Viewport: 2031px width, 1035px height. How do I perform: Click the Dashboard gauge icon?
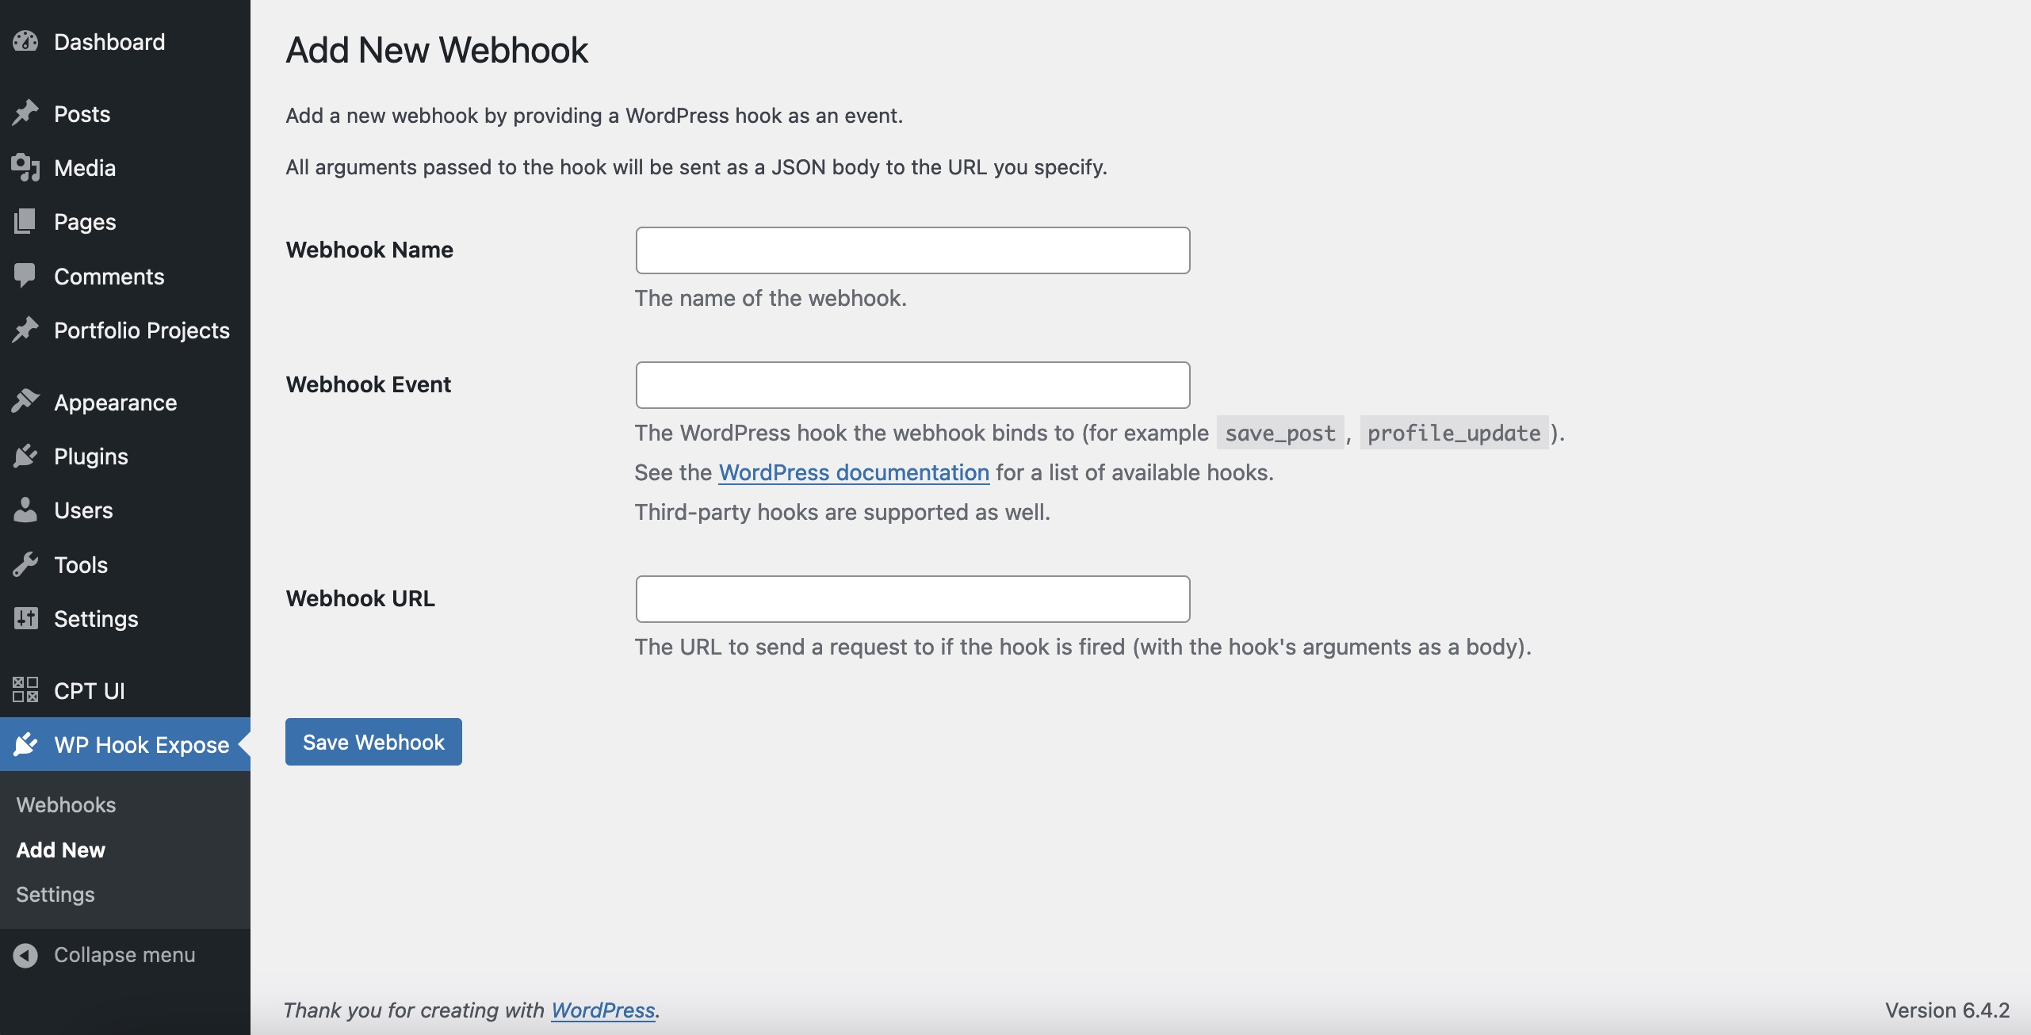pyautogui.click(x=25, y=41)
